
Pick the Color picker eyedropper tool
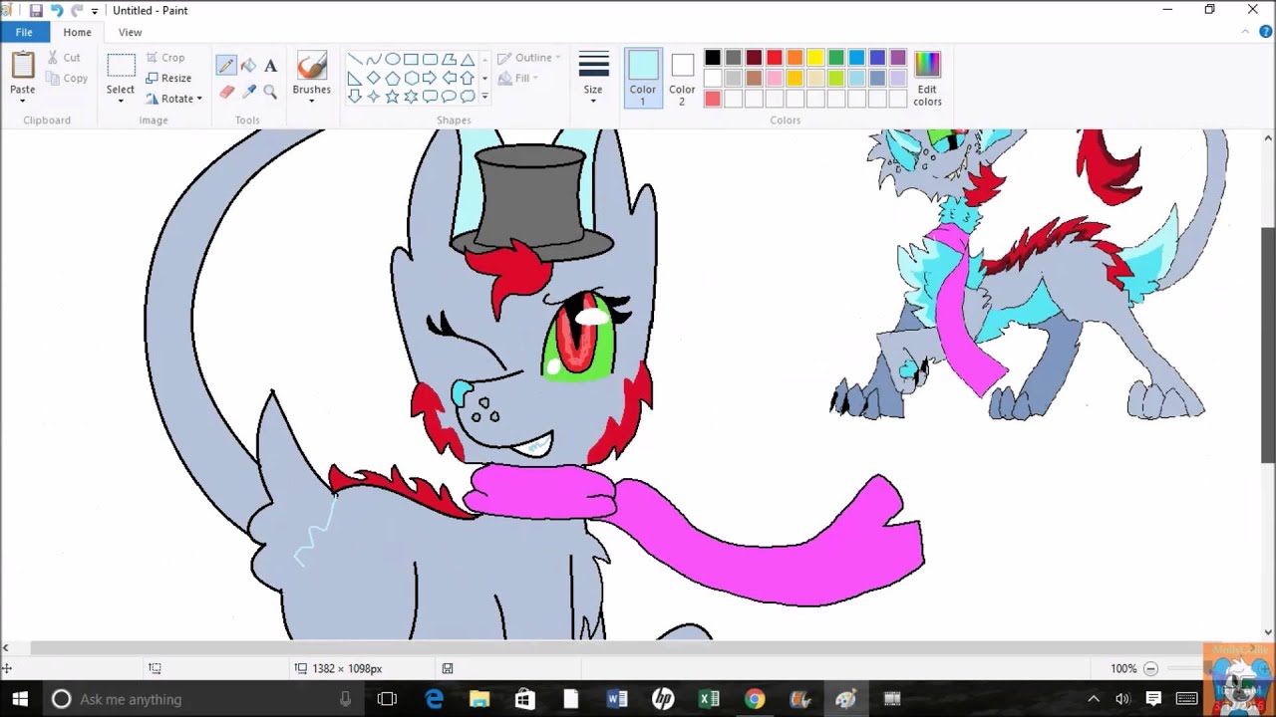(x=248, y=92)
